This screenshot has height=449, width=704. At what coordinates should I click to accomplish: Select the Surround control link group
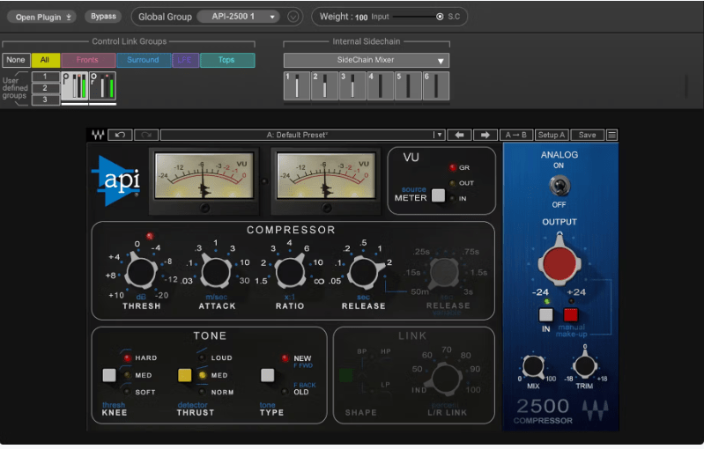coord(144,60)
